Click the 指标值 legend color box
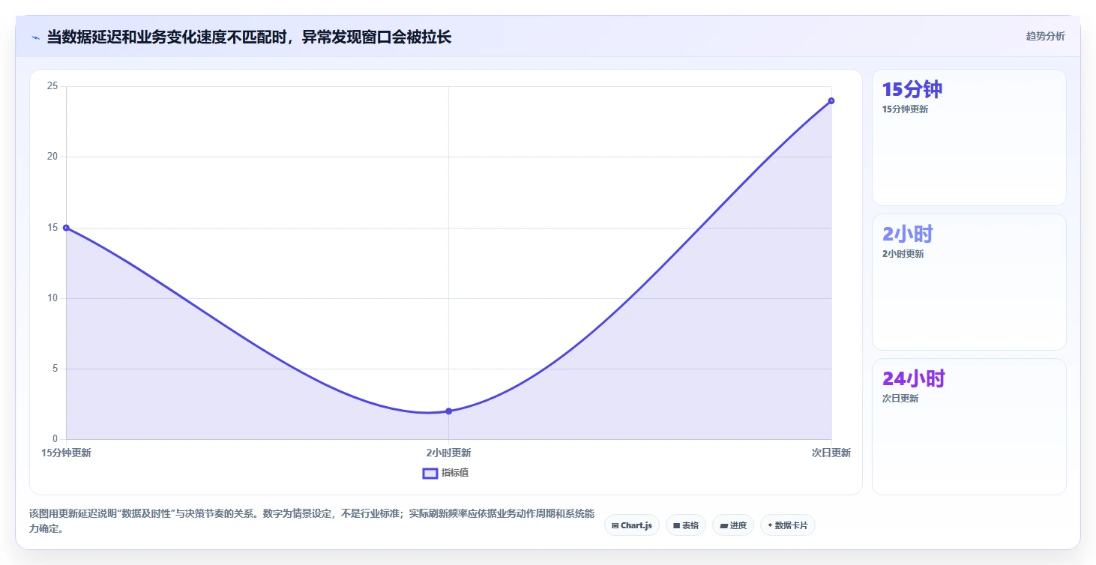The width and height of the screenshot is (1096, 565). coord(430,473)
